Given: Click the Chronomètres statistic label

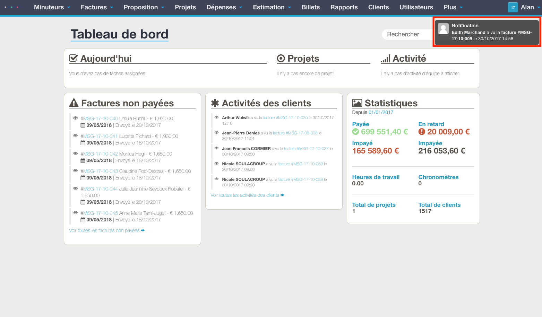Looking at the screenshot, I should (x=438, y=177).
